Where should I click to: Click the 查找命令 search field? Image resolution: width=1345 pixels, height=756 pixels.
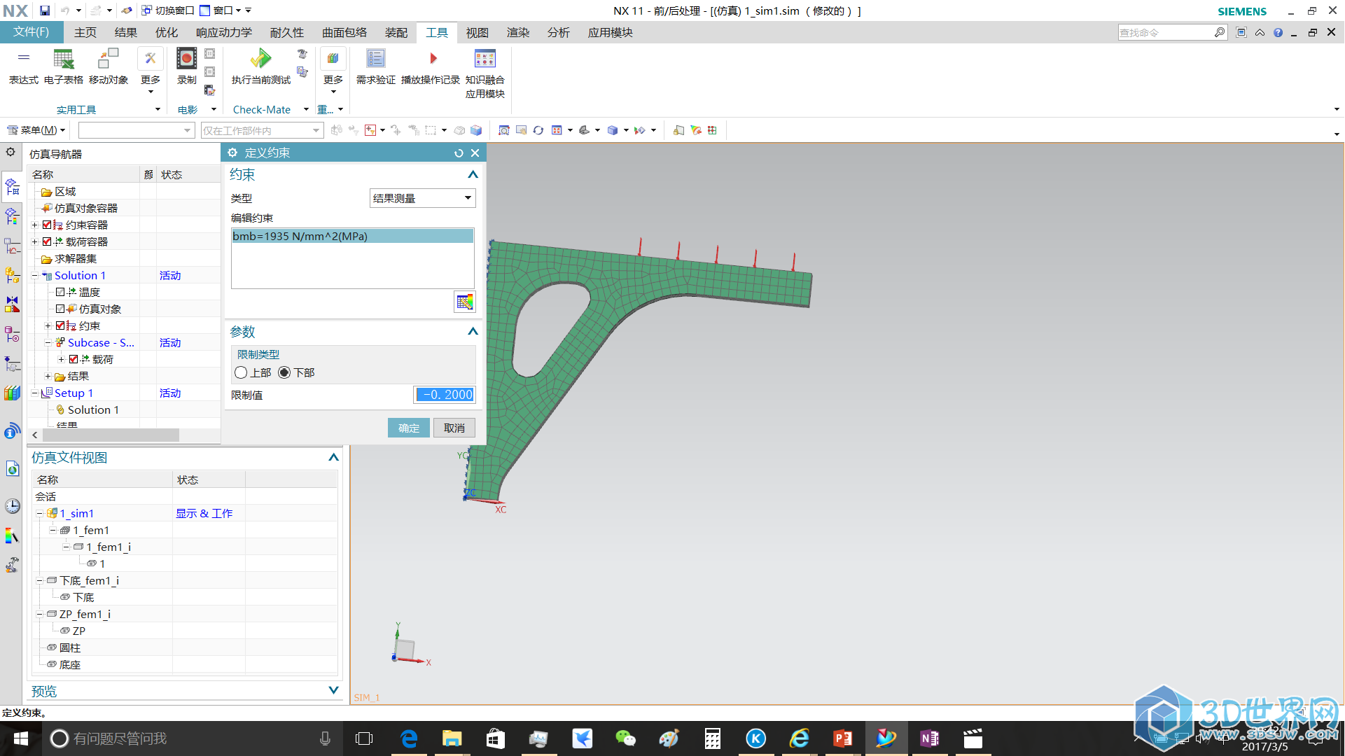point(1165,32)
